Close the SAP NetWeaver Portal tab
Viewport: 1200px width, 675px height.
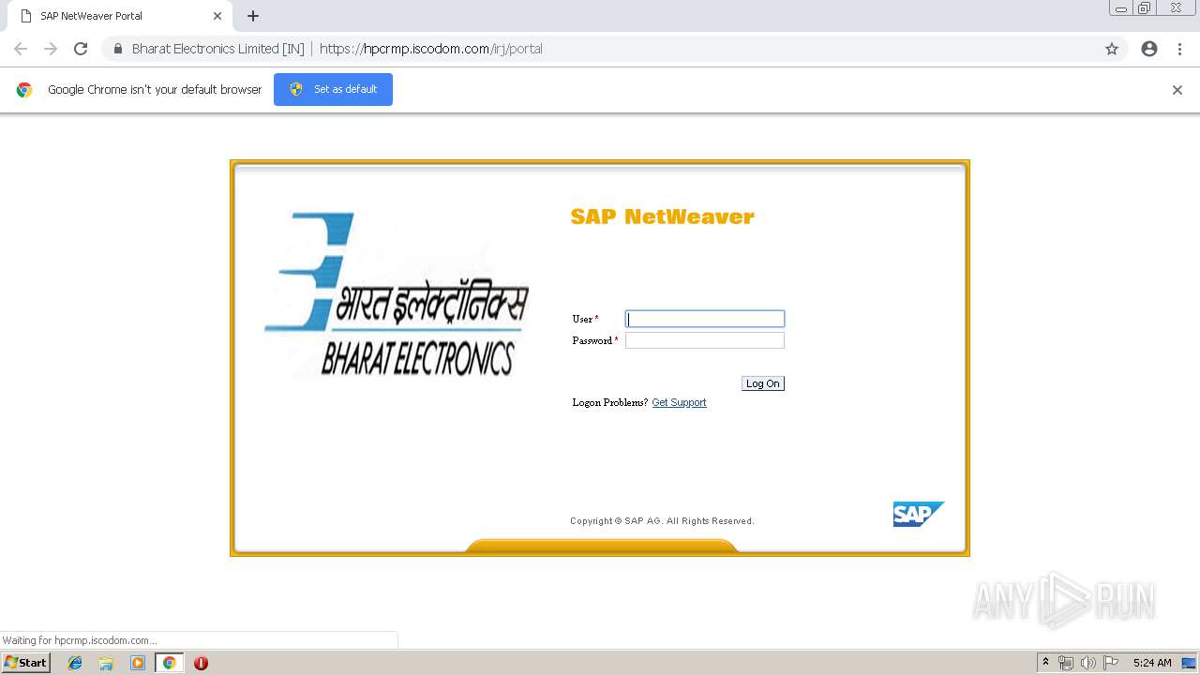(217, 16)
